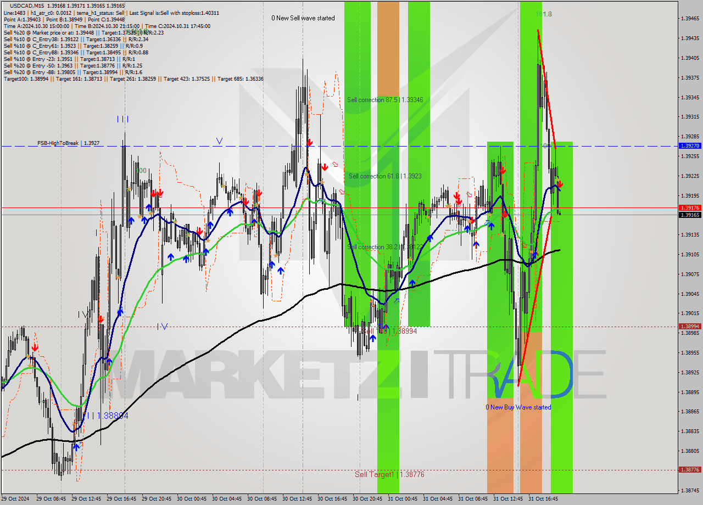Click the 1.38925 price axis value

tap(690, 372)
